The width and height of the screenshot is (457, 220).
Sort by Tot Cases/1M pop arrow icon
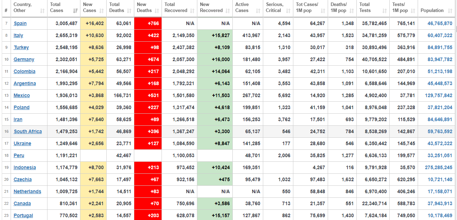click(x=323, y=11)
